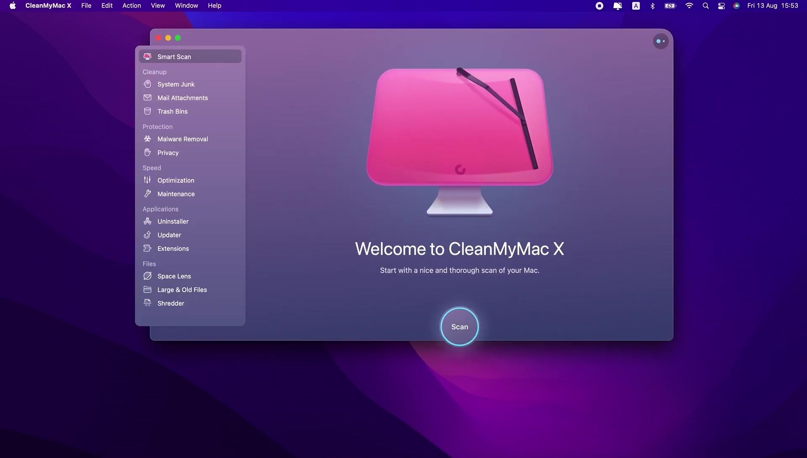
Task: Select Privacy label in sidebar
Action: click(168, 153)
